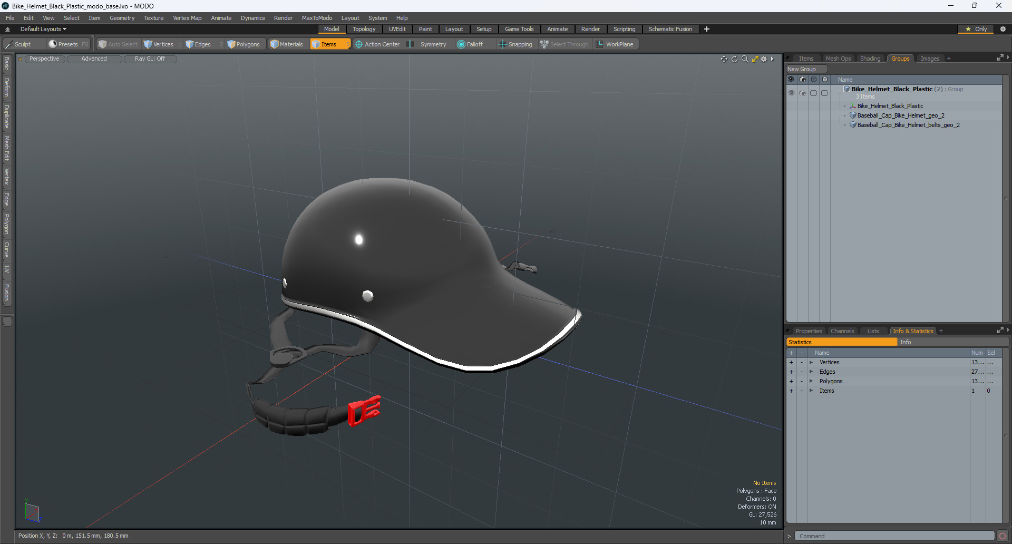Click the viewport move/pan icon
The image size is (1012, 544).
(x=724, y=59)
